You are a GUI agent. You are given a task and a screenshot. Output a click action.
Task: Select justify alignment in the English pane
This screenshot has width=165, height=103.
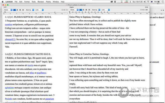pyautogui.click(x=86, y=10)
